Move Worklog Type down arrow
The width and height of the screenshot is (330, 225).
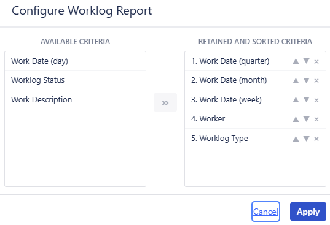pyautogui.click(x=306, y=139)
